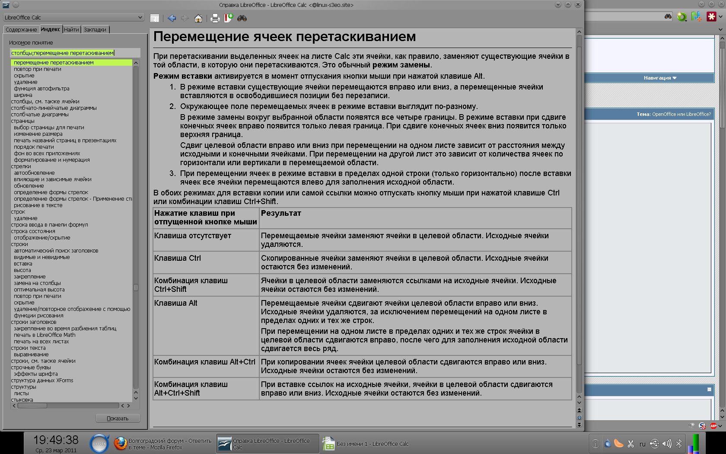Go forward to the next help page
Screen dimensions: 726x454
coord(185,18)
